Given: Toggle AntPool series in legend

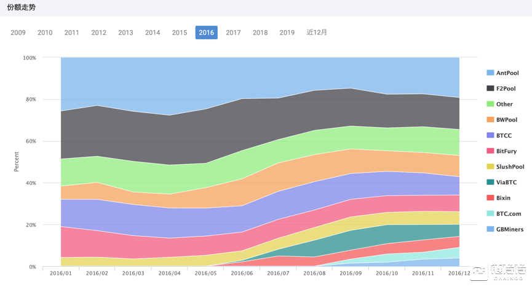Looking at the screenshot, I should point(507,73).
